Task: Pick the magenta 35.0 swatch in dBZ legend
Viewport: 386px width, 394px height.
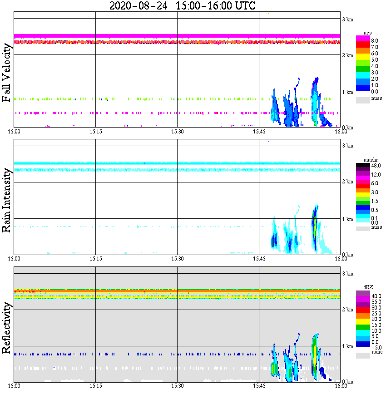Action: 363,299
